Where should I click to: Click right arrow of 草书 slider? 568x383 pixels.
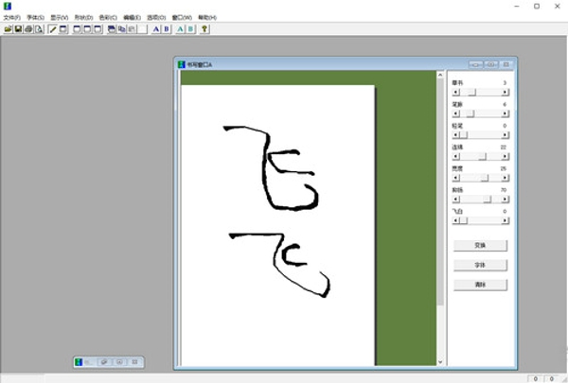[505, 93]
